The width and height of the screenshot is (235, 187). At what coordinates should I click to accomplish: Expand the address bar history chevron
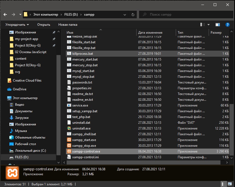(124, 15)
